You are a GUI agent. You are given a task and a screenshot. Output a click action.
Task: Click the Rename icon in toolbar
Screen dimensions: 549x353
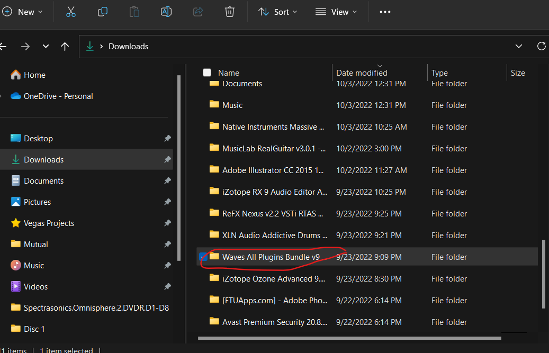pyautogui.click(x=166, y=12)
